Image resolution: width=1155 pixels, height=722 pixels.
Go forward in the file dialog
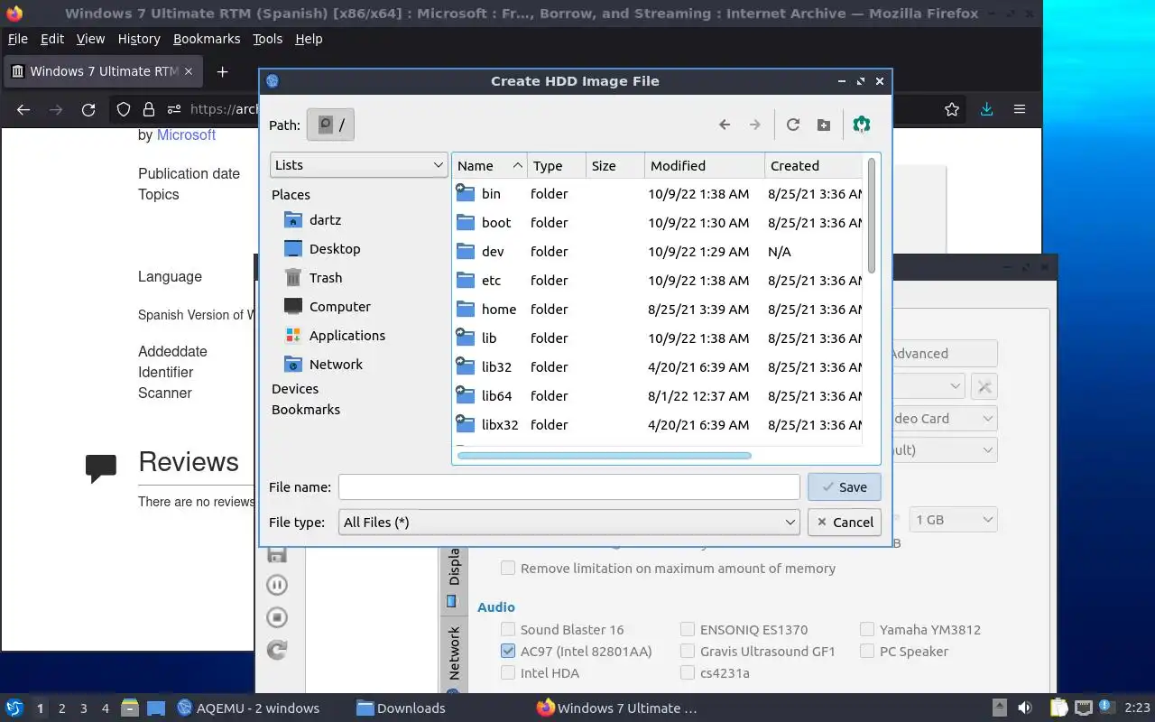pyautogui.click(x=755, y=125)
